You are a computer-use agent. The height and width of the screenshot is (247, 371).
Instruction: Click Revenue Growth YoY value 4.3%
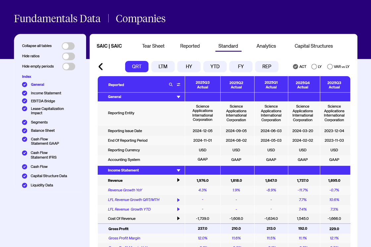[202, 190]
